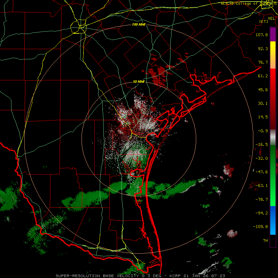
Task: Click the purple segment of color bar
Action: tap(273, 35)
